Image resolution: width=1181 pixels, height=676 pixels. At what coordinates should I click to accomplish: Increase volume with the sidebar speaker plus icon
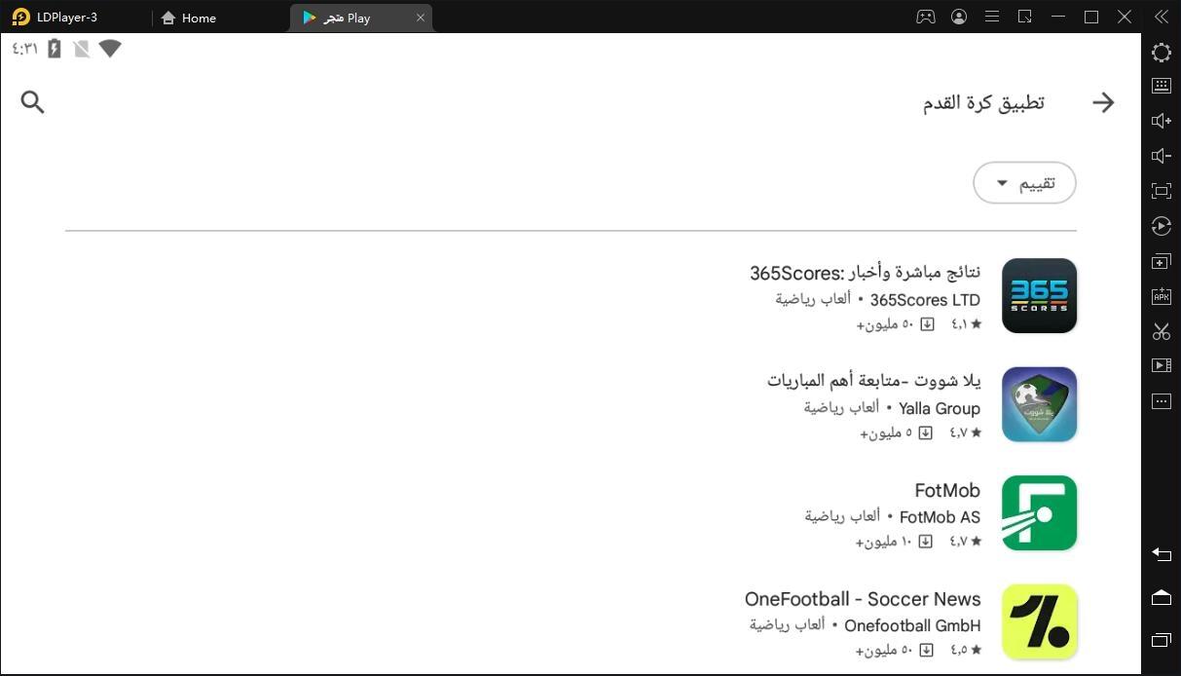coord(1161,121)
